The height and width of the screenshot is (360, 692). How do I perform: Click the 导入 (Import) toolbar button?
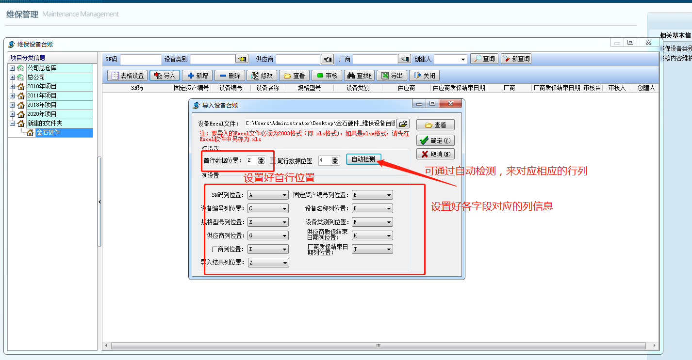(165, 76)
